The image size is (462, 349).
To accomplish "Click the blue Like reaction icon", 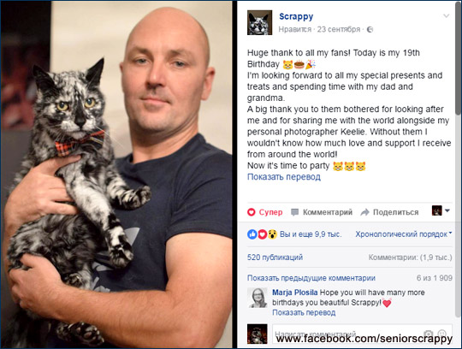I will click(x=252, y=234).
